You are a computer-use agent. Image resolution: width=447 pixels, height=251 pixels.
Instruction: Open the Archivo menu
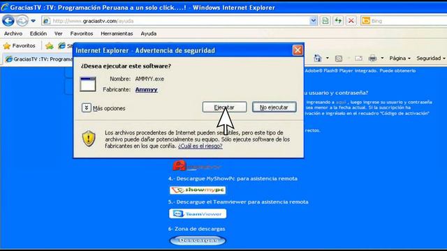(x=13, y=33)
